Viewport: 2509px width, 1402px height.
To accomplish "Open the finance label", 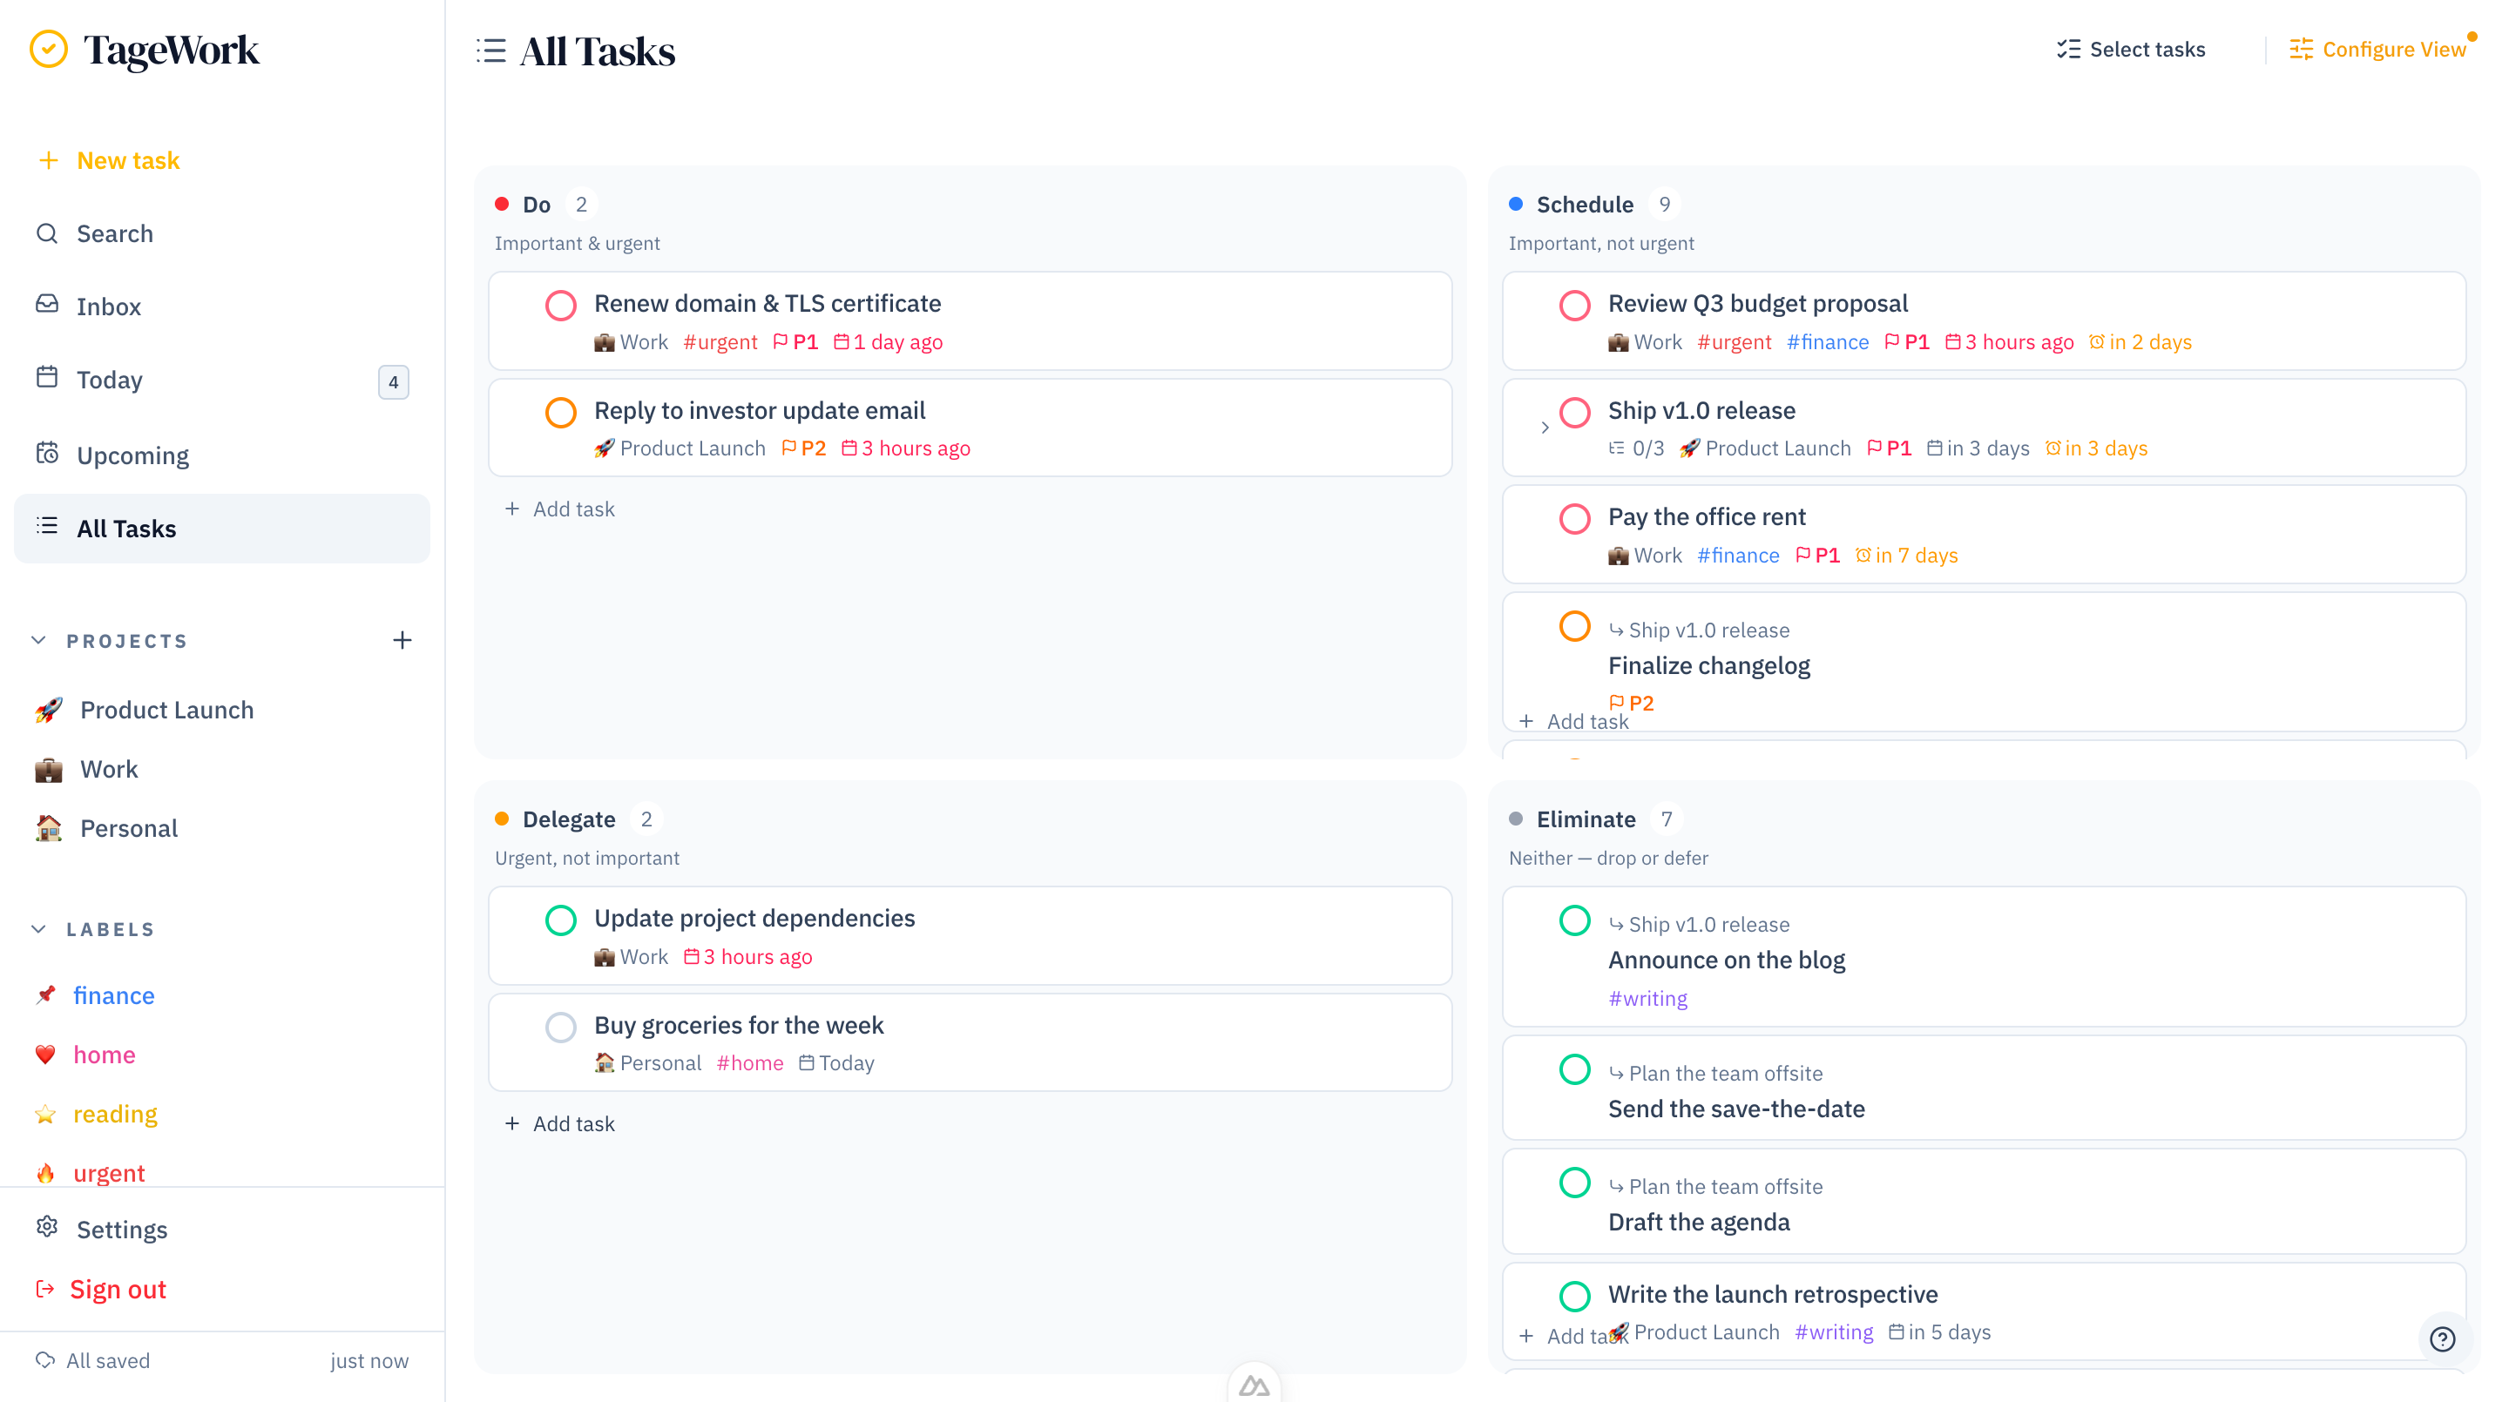I will (114, 995).
